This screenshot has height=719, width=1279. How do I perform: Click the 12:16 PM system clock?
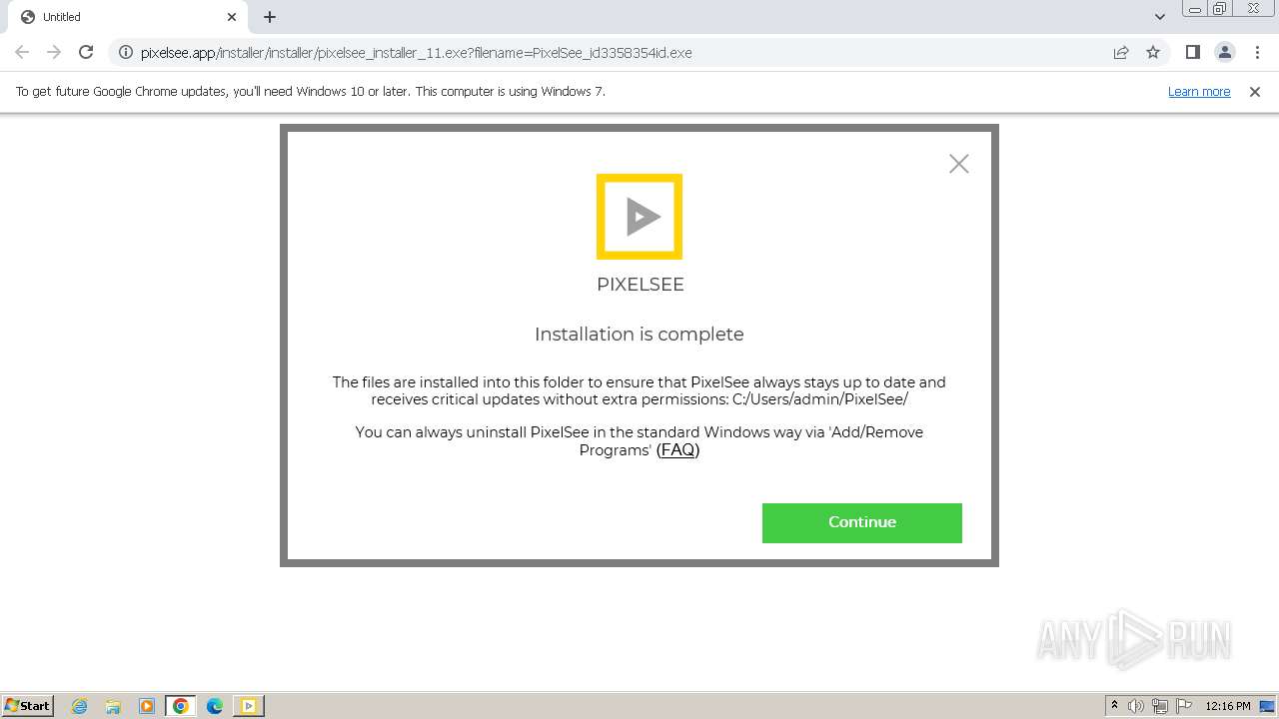pyautogui.click(x=1227, y=706)
